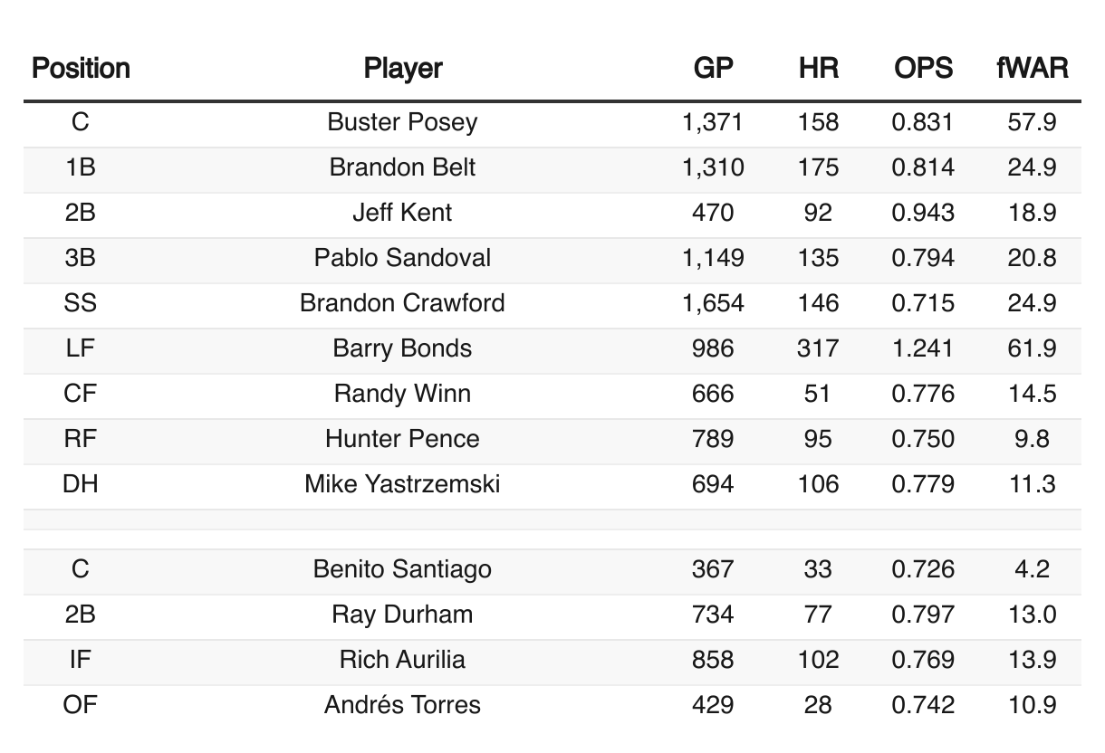Select the Randy Winn row name
1105x753 pixels.
(403, 394)
